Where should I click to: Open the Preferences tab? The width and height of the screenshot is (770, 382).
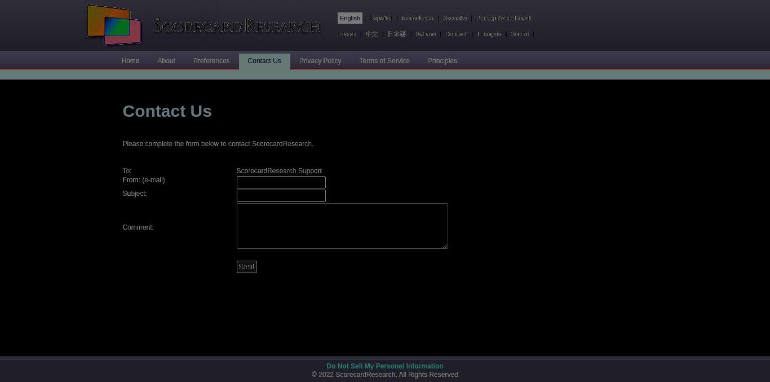click(211, 61)
